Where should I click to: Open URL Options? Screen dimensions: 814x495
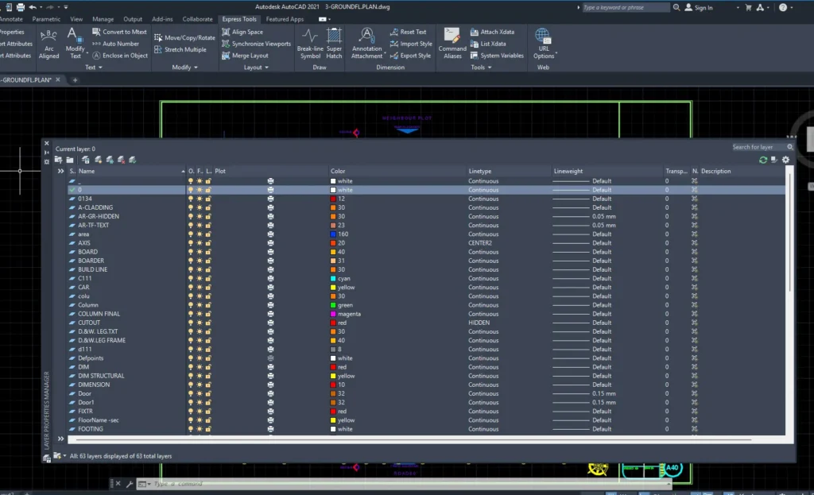(543, 44)
